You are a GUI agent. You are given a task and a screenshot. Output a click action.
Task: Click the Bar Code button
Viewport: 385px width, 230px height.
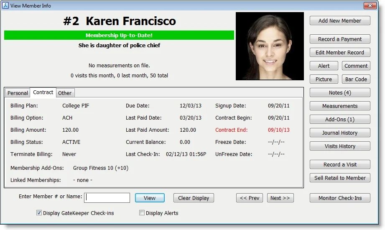pos(356,79)
